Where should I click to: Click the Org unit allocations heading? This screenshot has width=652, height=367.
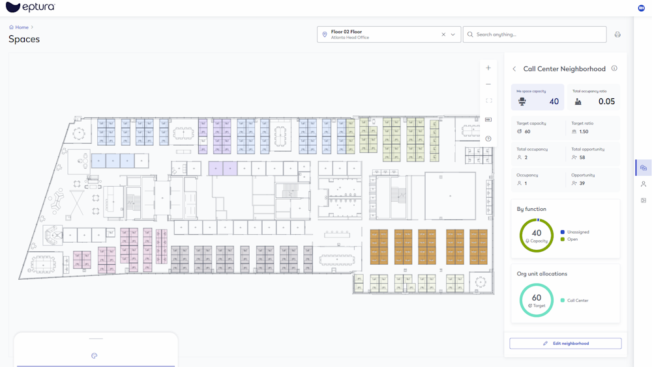[x=542, y=273]
